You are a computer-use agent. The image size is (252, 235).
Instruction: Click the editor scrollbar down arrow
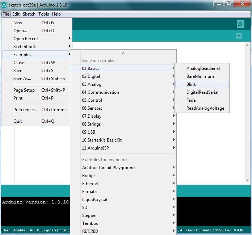[x=248, y=180]
